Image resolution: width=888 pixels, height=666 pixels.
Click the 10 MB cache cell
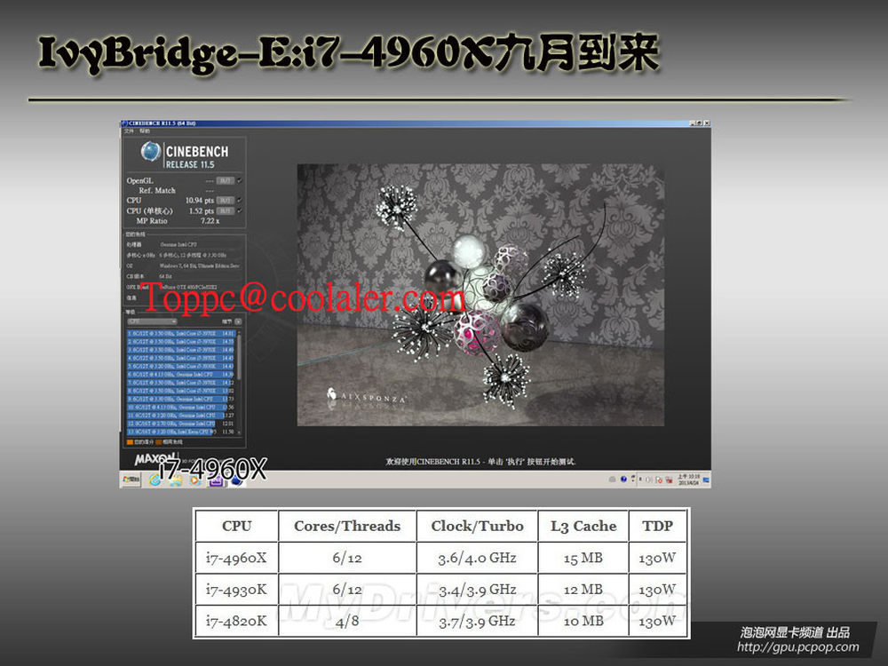click(583, 621)
